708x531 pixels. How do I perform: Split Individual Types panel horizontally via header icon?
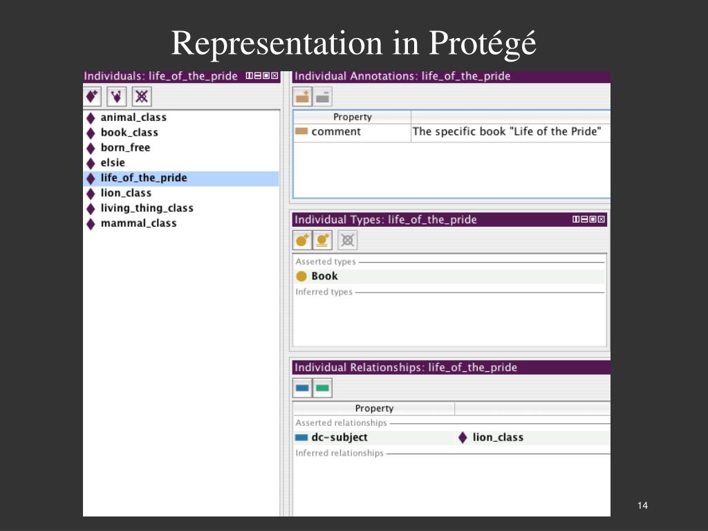pyautogui.click(x=584, y=219)
